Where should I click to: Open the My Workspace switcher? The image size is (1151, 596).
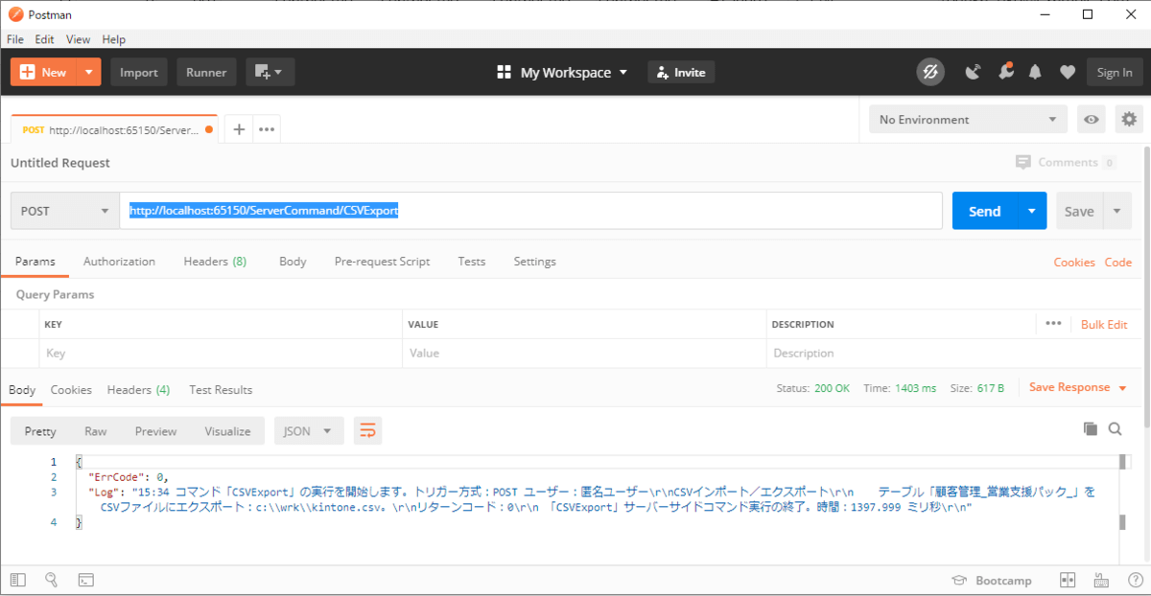click(562, 73)
